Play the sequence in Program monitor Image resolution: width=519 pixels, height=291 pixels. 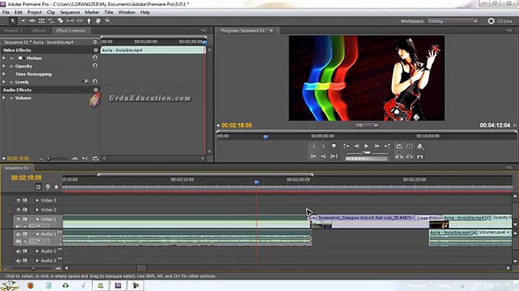click(367, 146)
